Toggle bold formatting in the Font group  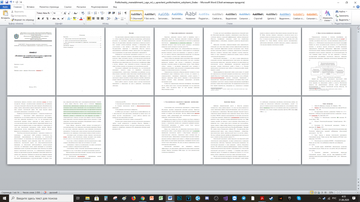(38, 19)
